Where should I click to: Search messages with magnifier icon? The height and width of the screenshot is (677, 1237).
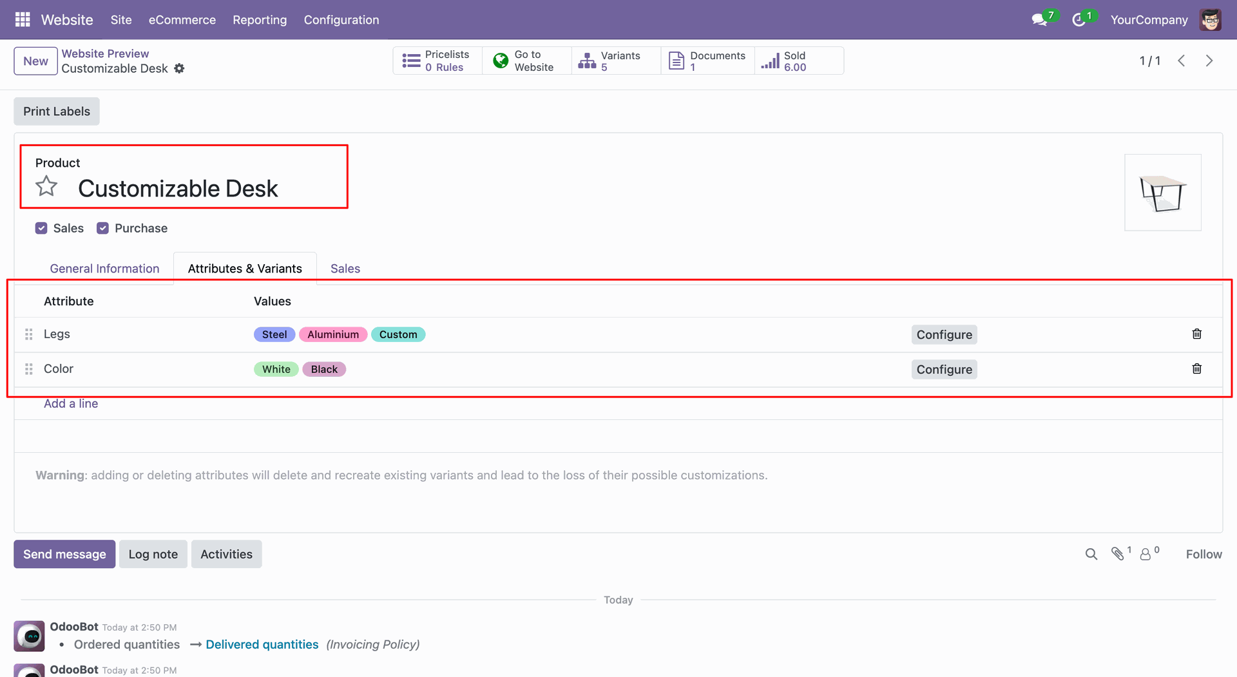pyautogui.click(x=1091, y=554)
